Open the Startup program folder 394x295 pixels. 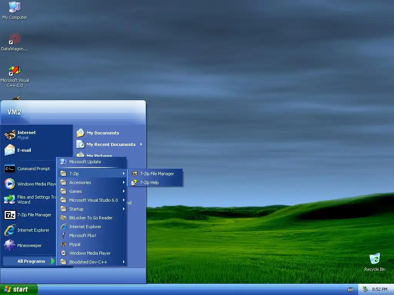point(92,209)
